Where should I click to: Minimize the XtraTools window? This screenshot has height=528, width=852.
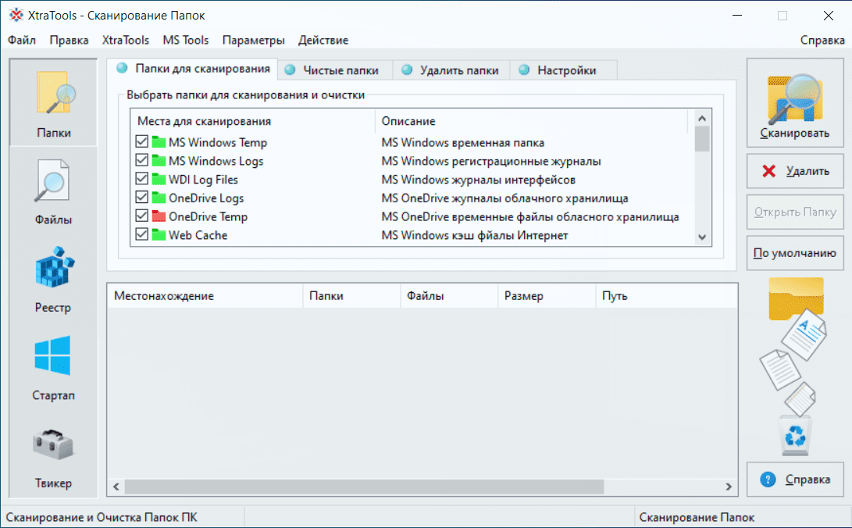[736, 15]
